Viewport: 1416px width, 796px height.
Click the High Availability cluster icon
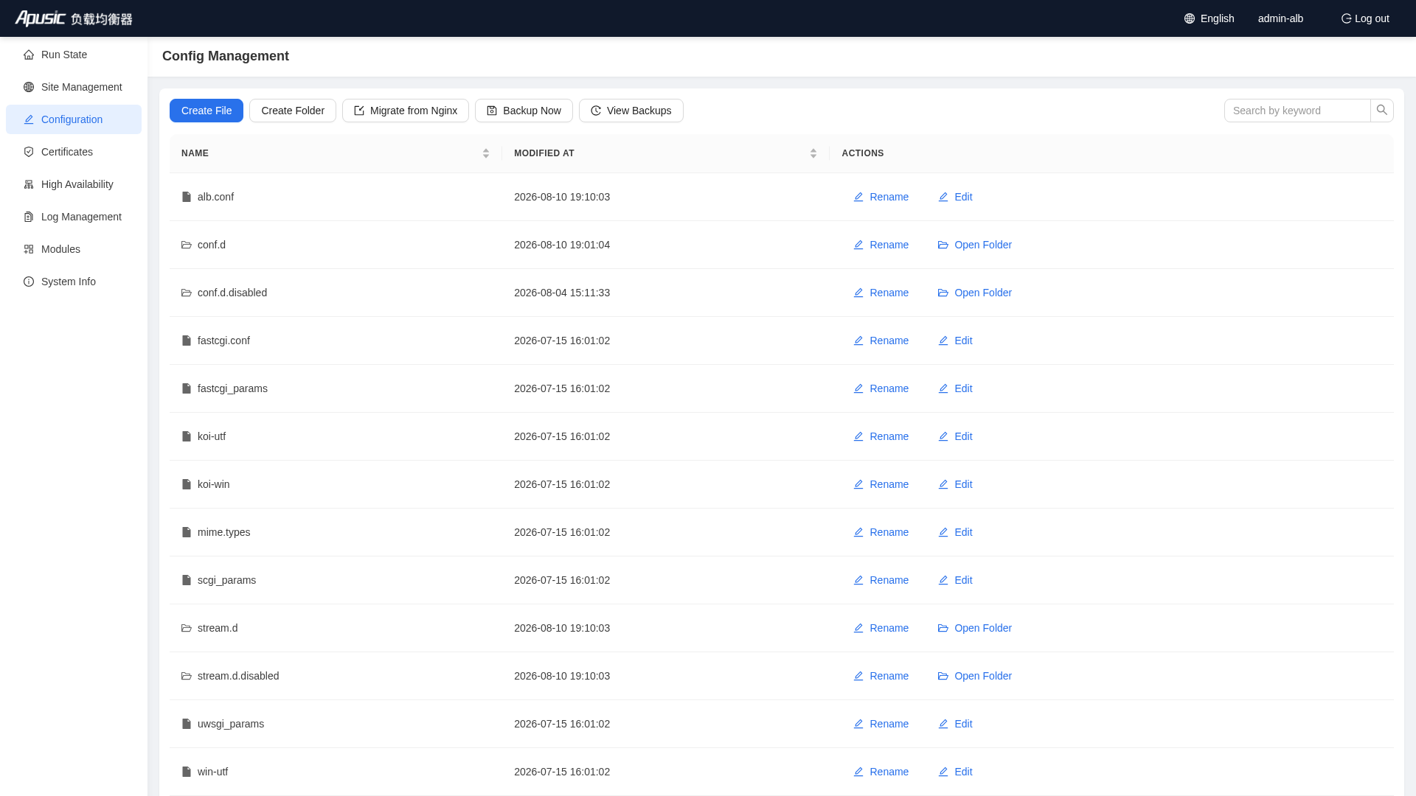(x=29, y=184)
